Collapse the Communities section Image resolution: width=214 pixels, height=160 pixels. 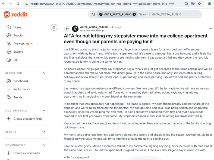point(44,145)
